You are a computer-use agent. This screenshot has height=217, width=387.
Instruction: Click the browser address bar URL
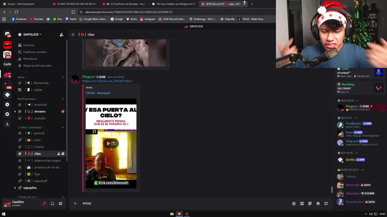pos(129,12)
